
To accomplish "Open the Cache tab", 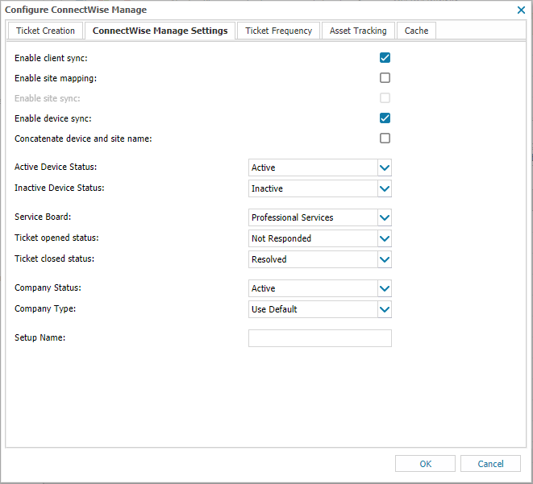I will click(x=416, y=31).
